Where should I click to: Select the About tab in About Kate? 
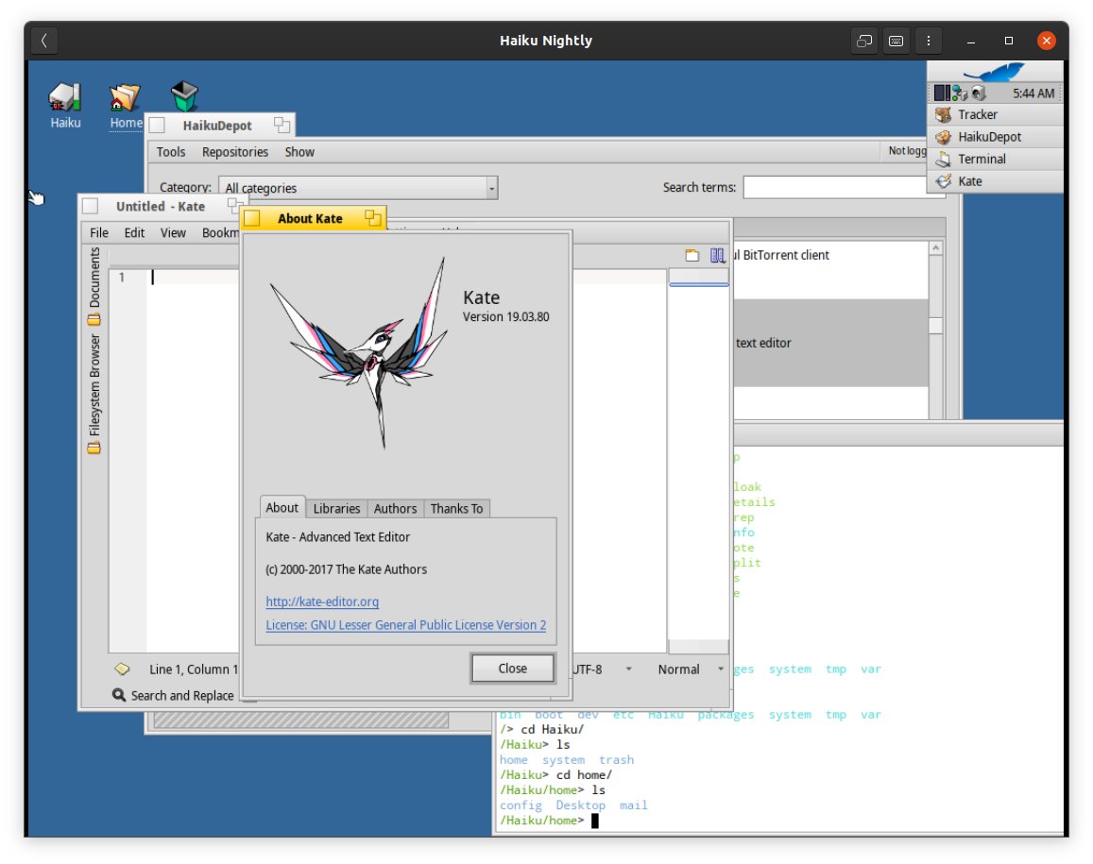point(282,507)
